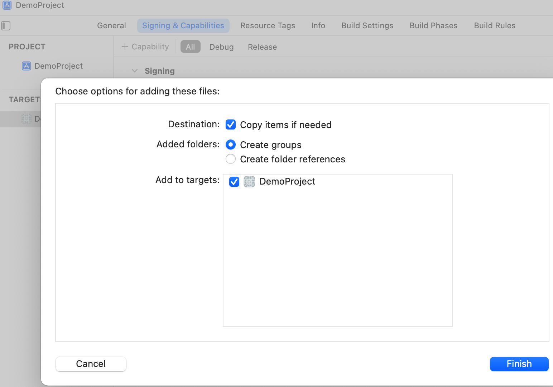Open the Build Rules tab
This screenshot has height=387, width=553.
495,26
